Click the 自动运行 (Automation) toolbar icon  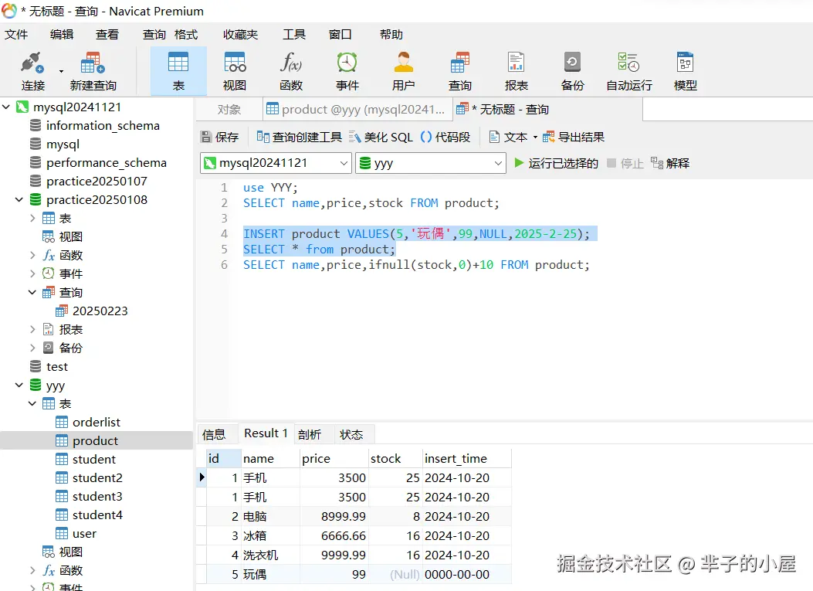pyautogui.click(x=629, y=72)
